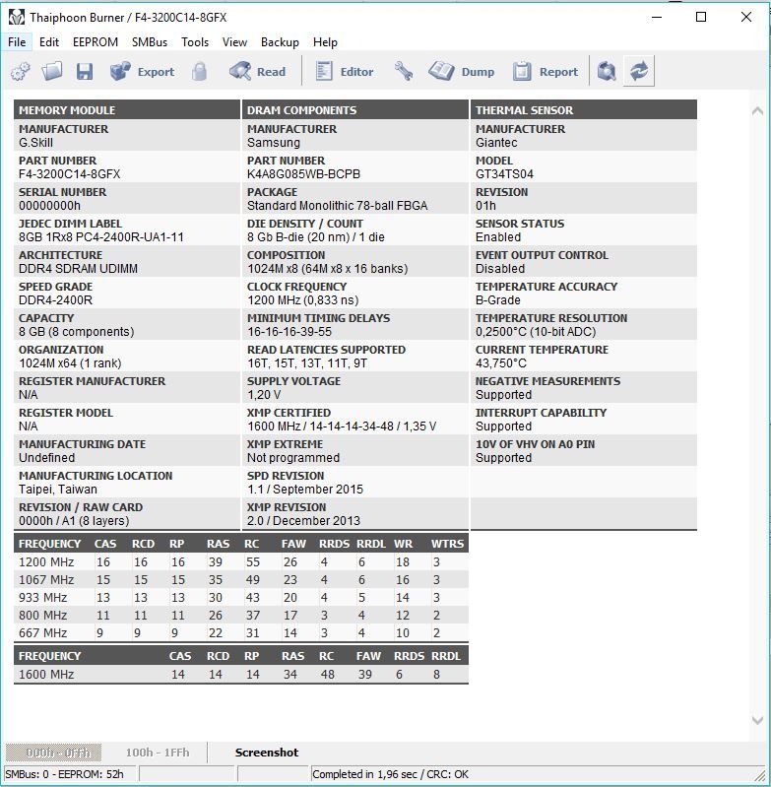Click the Thaiphoon Burner title bar icon

[16, 18]
